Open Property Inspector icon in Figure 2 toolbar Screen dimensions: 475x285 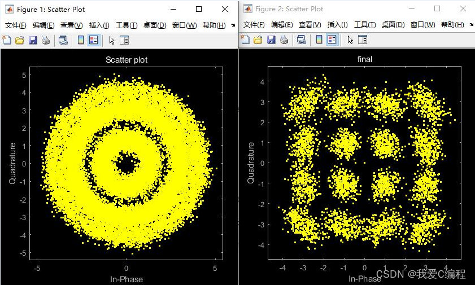tap(363, 40)
